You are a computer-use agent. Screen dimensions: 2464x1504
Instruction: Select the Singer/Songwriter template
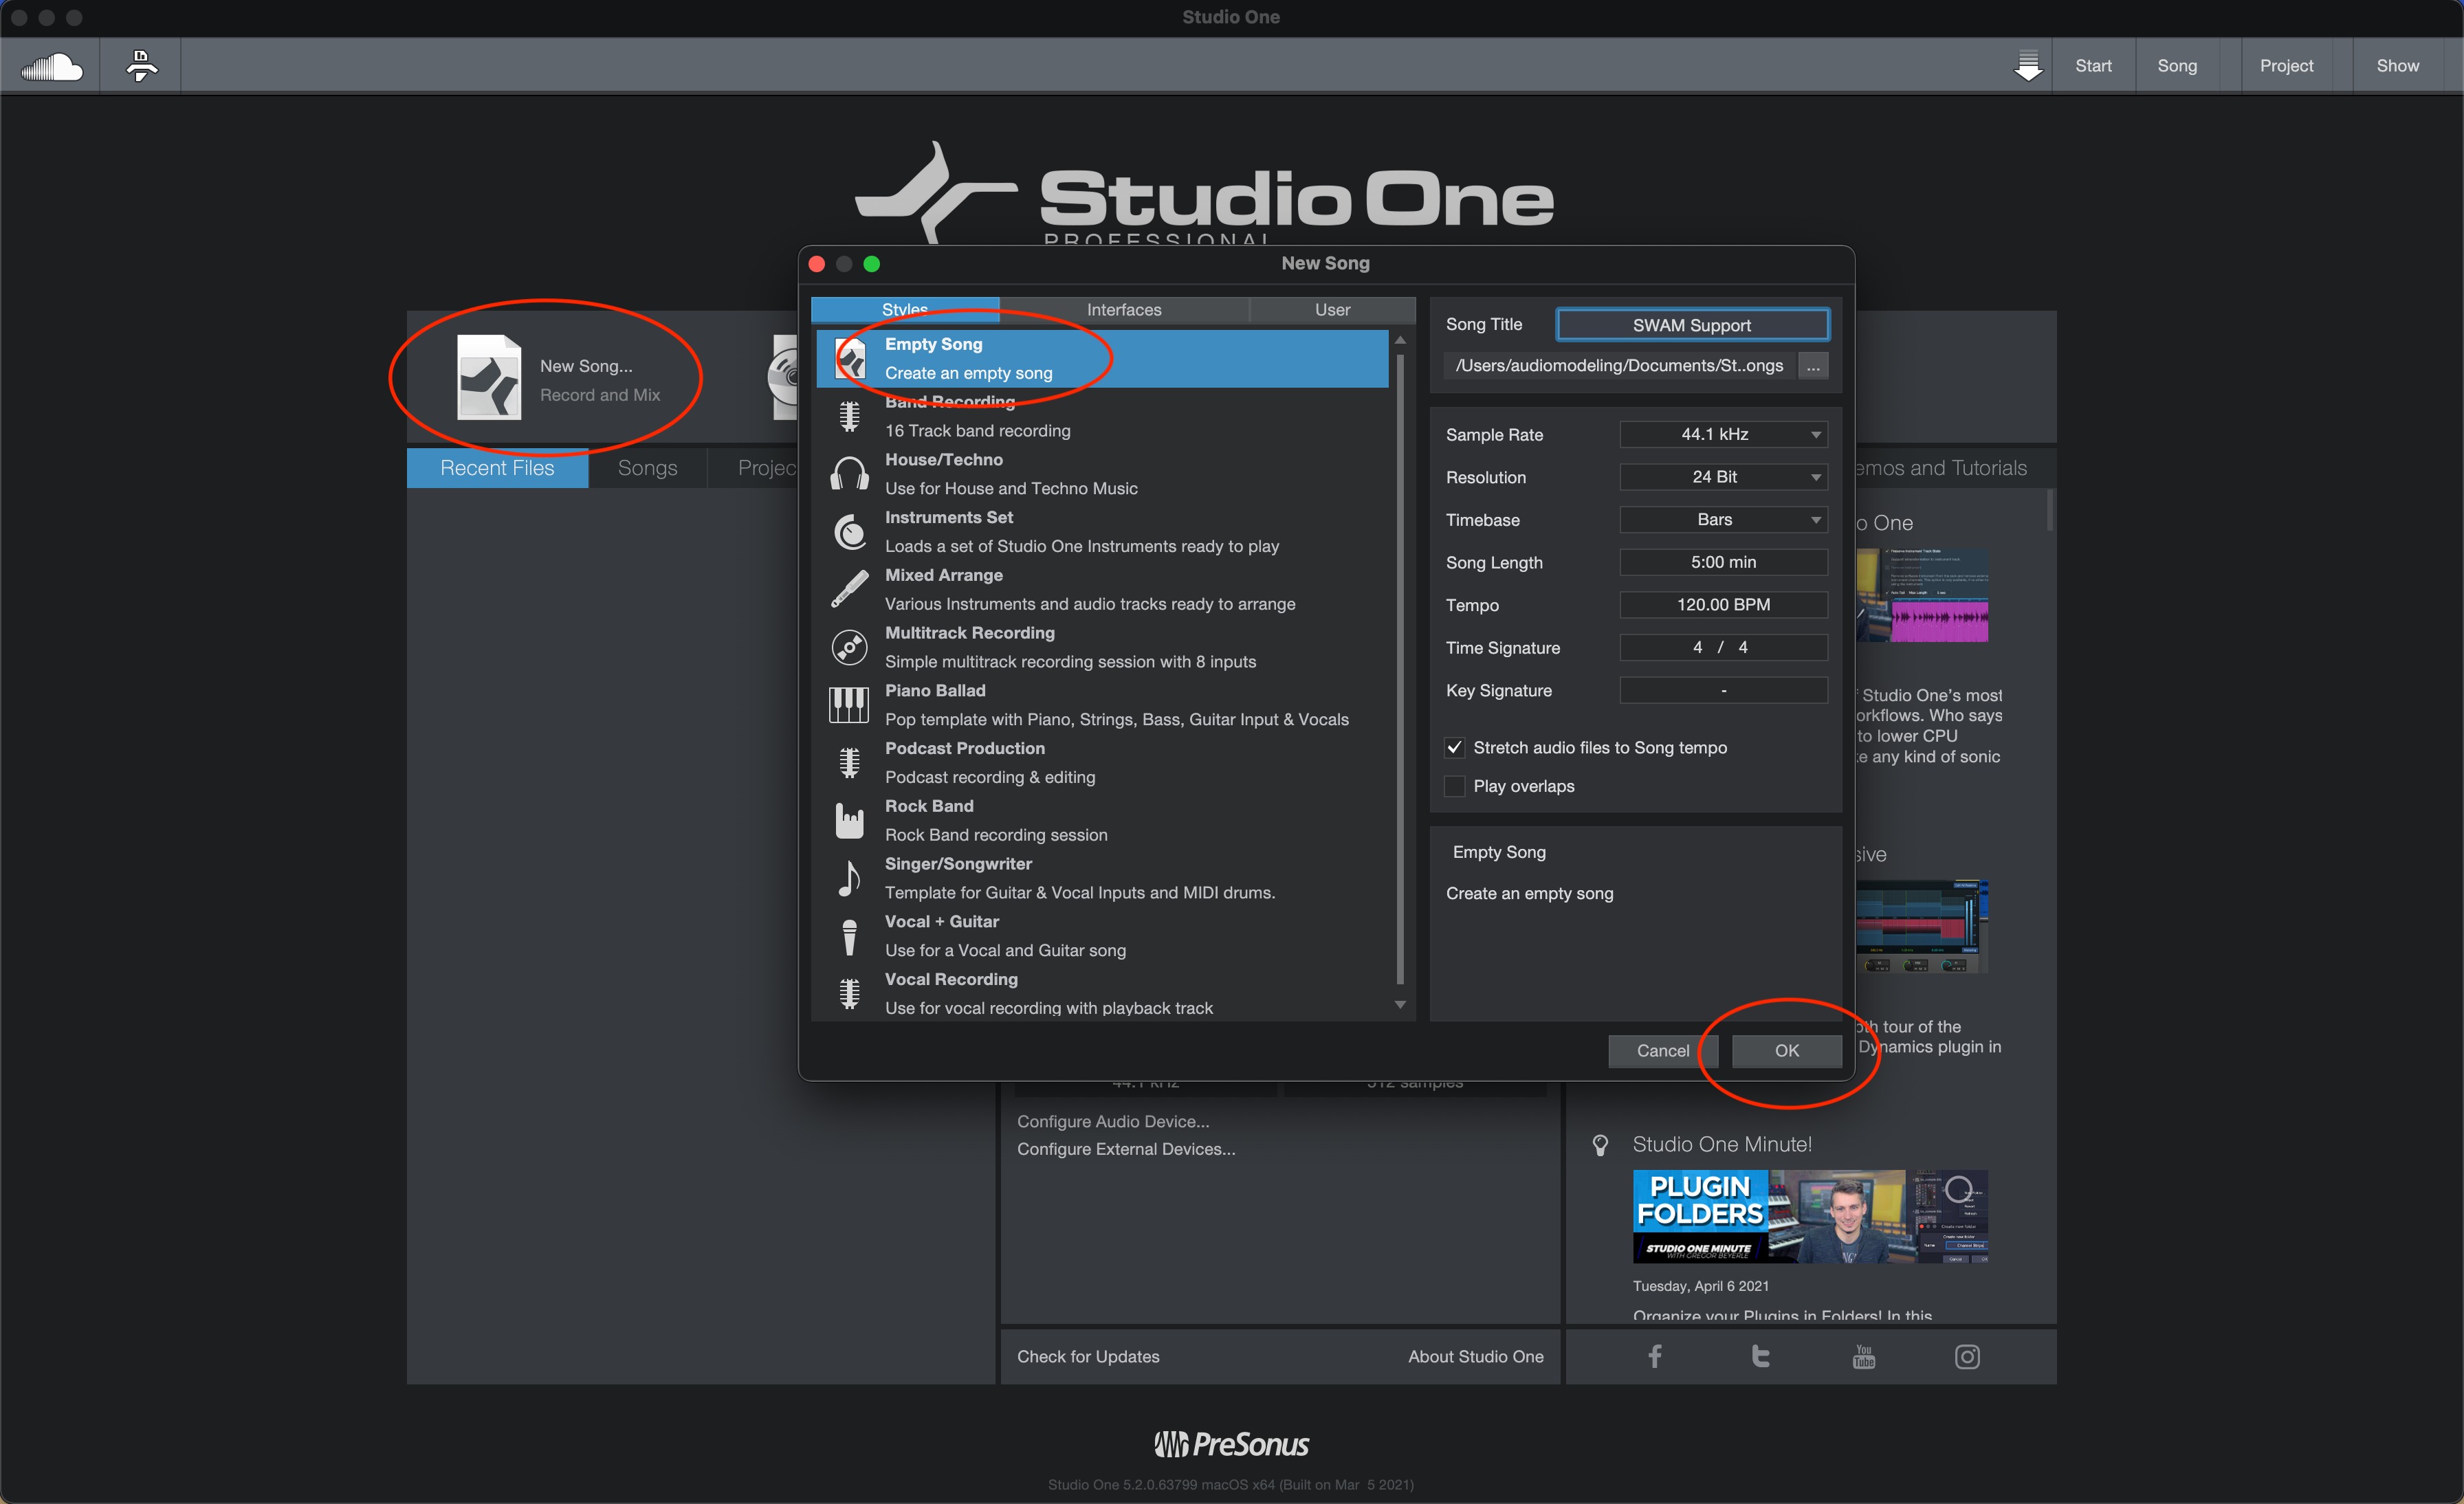(1102, 878)
